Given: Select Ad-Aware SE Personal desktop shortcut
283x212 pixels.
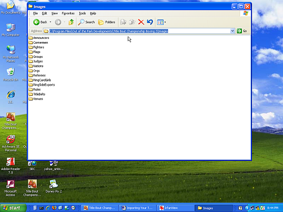Looking at the screenshot, I should (11, 143).
